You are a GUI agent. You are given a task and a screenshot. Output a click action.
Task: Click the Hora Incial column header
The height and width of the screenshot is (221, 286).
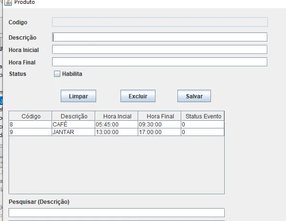[x=117, y=116]
